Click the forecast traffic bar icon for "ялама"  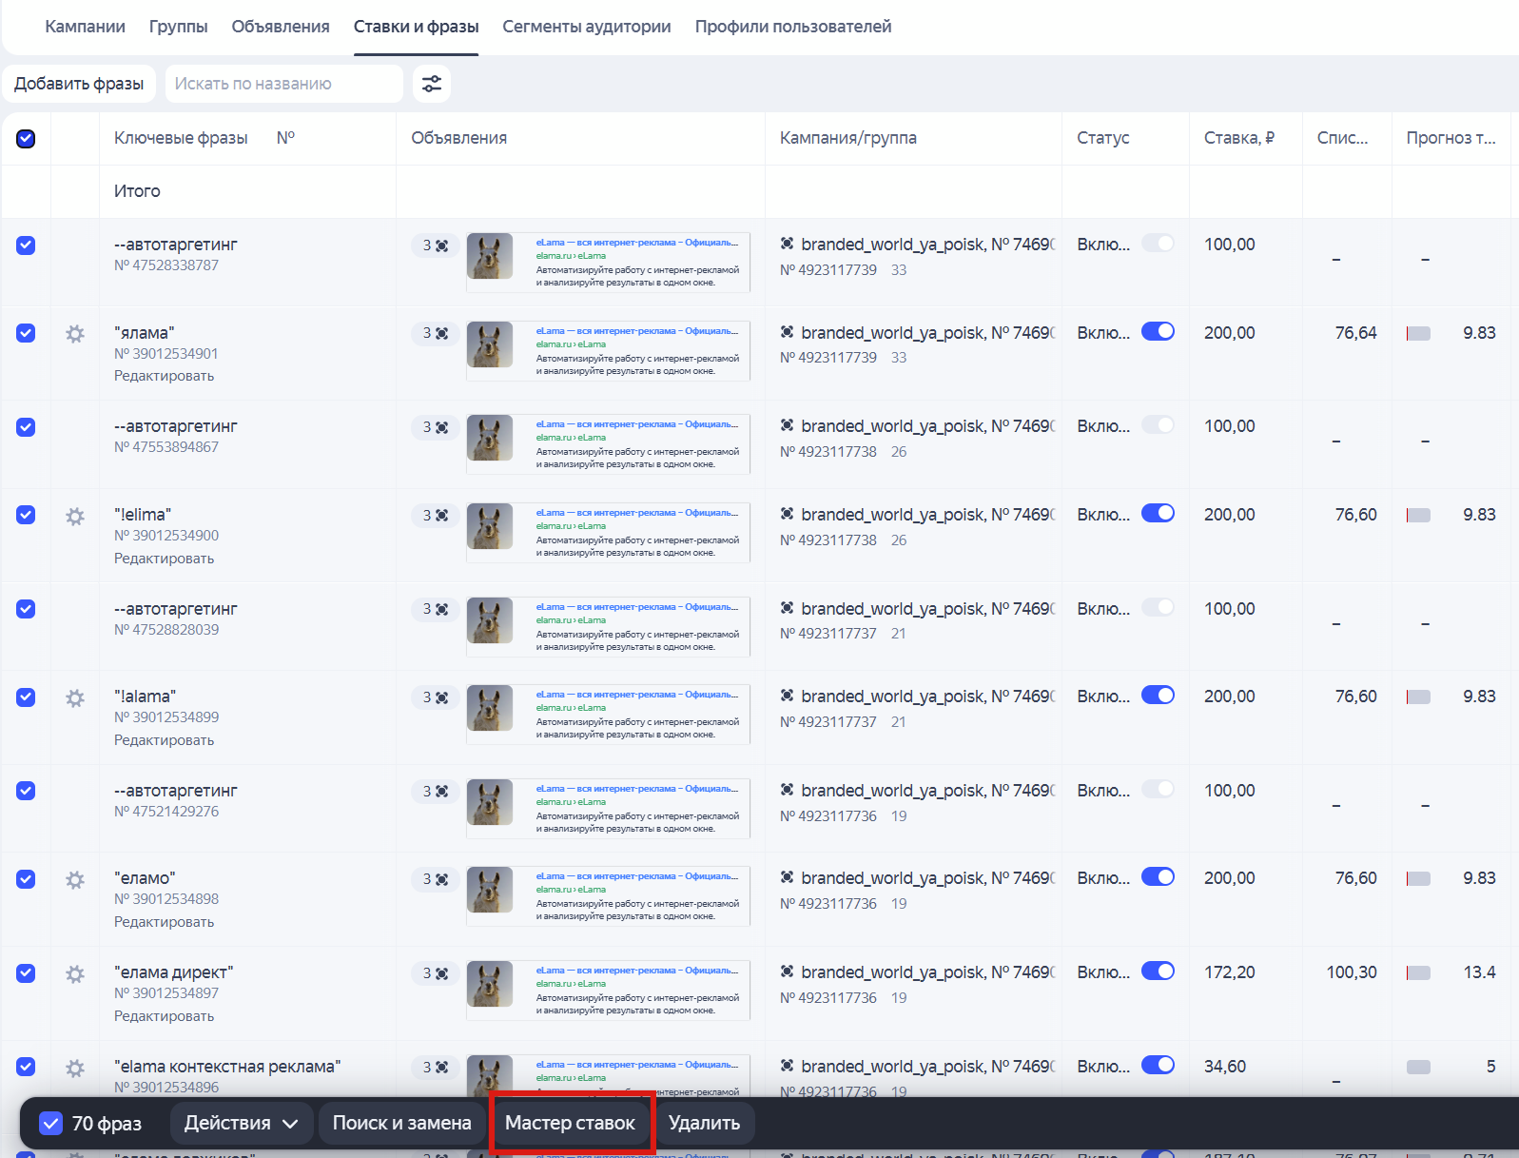click(1418, 334)
